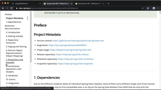Switch to the AngularBookstore tab

click(x=26, y=4)
